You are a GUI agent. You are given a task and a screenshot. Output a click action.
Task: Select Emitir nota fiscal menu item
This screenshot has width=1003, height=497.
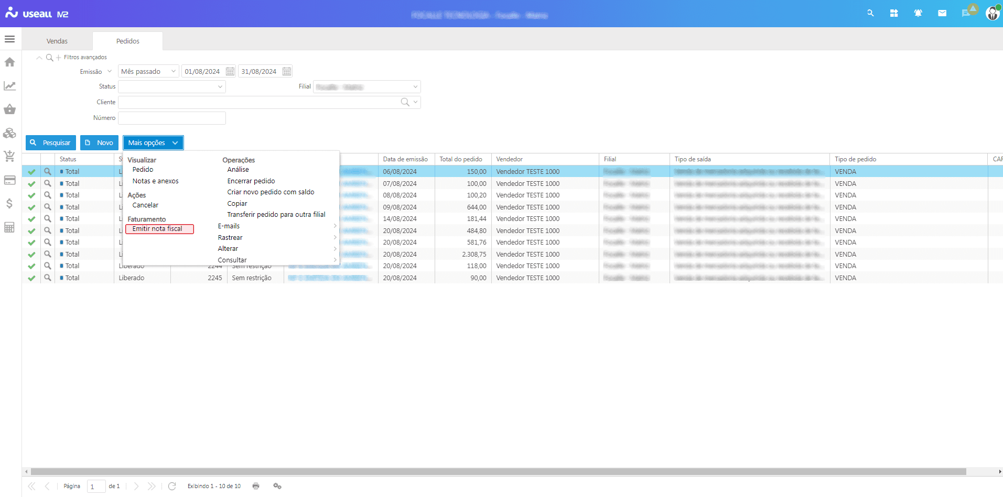point(159,229)
